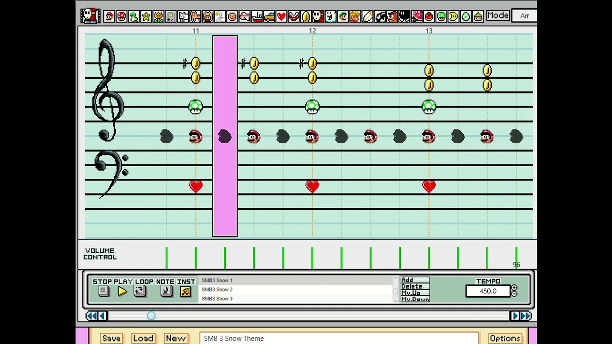Select the Bullet Bill instrument
The width and height of the screenshot is (612, 344).
[380, 17]
